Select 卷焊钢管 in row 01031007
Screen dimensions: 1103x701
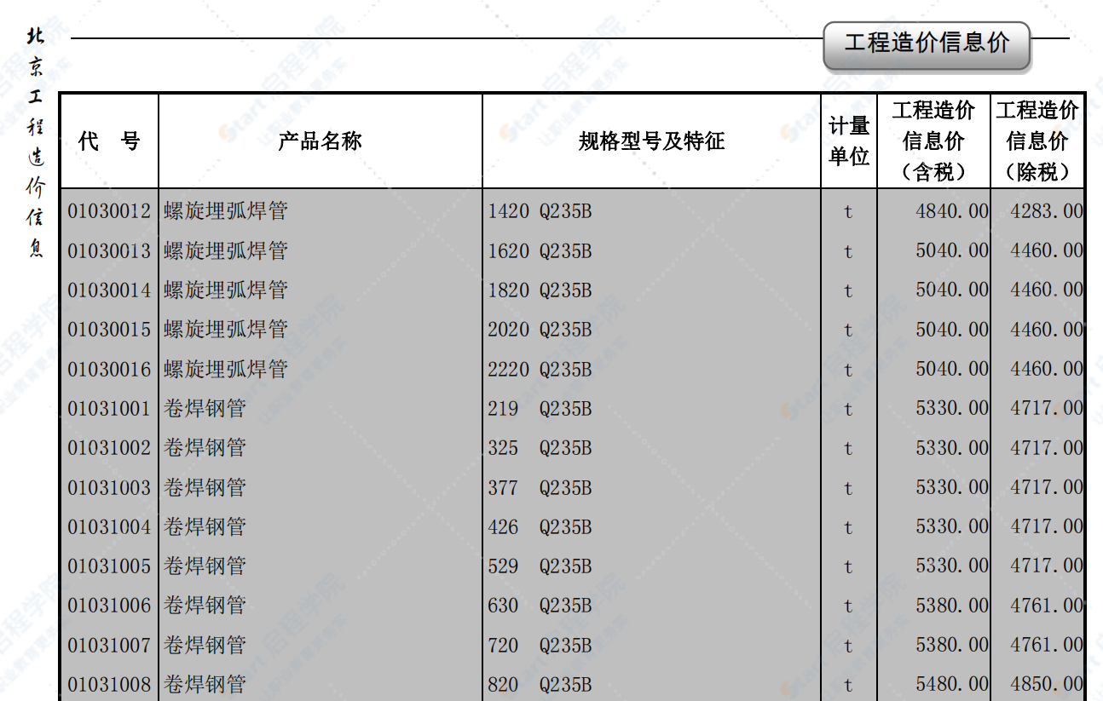(x=205, y=646)
